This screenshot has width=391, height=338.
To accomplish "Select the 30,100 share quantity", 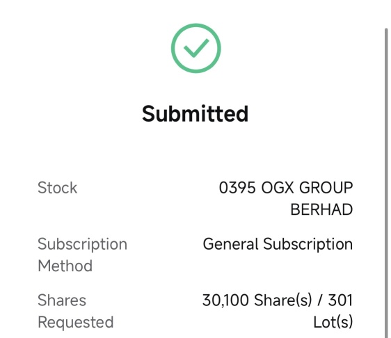I will tap(225, 300).
